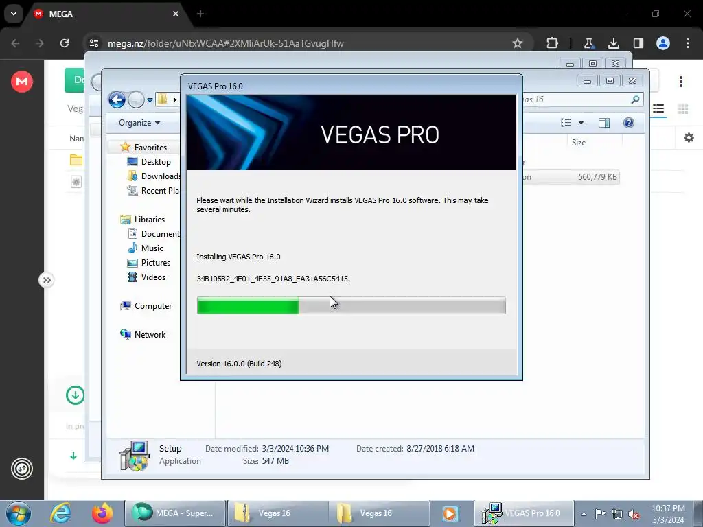703x527 pixels.
Task: Open Chrome Labs flask icon
Action: (x=588, y=43)
